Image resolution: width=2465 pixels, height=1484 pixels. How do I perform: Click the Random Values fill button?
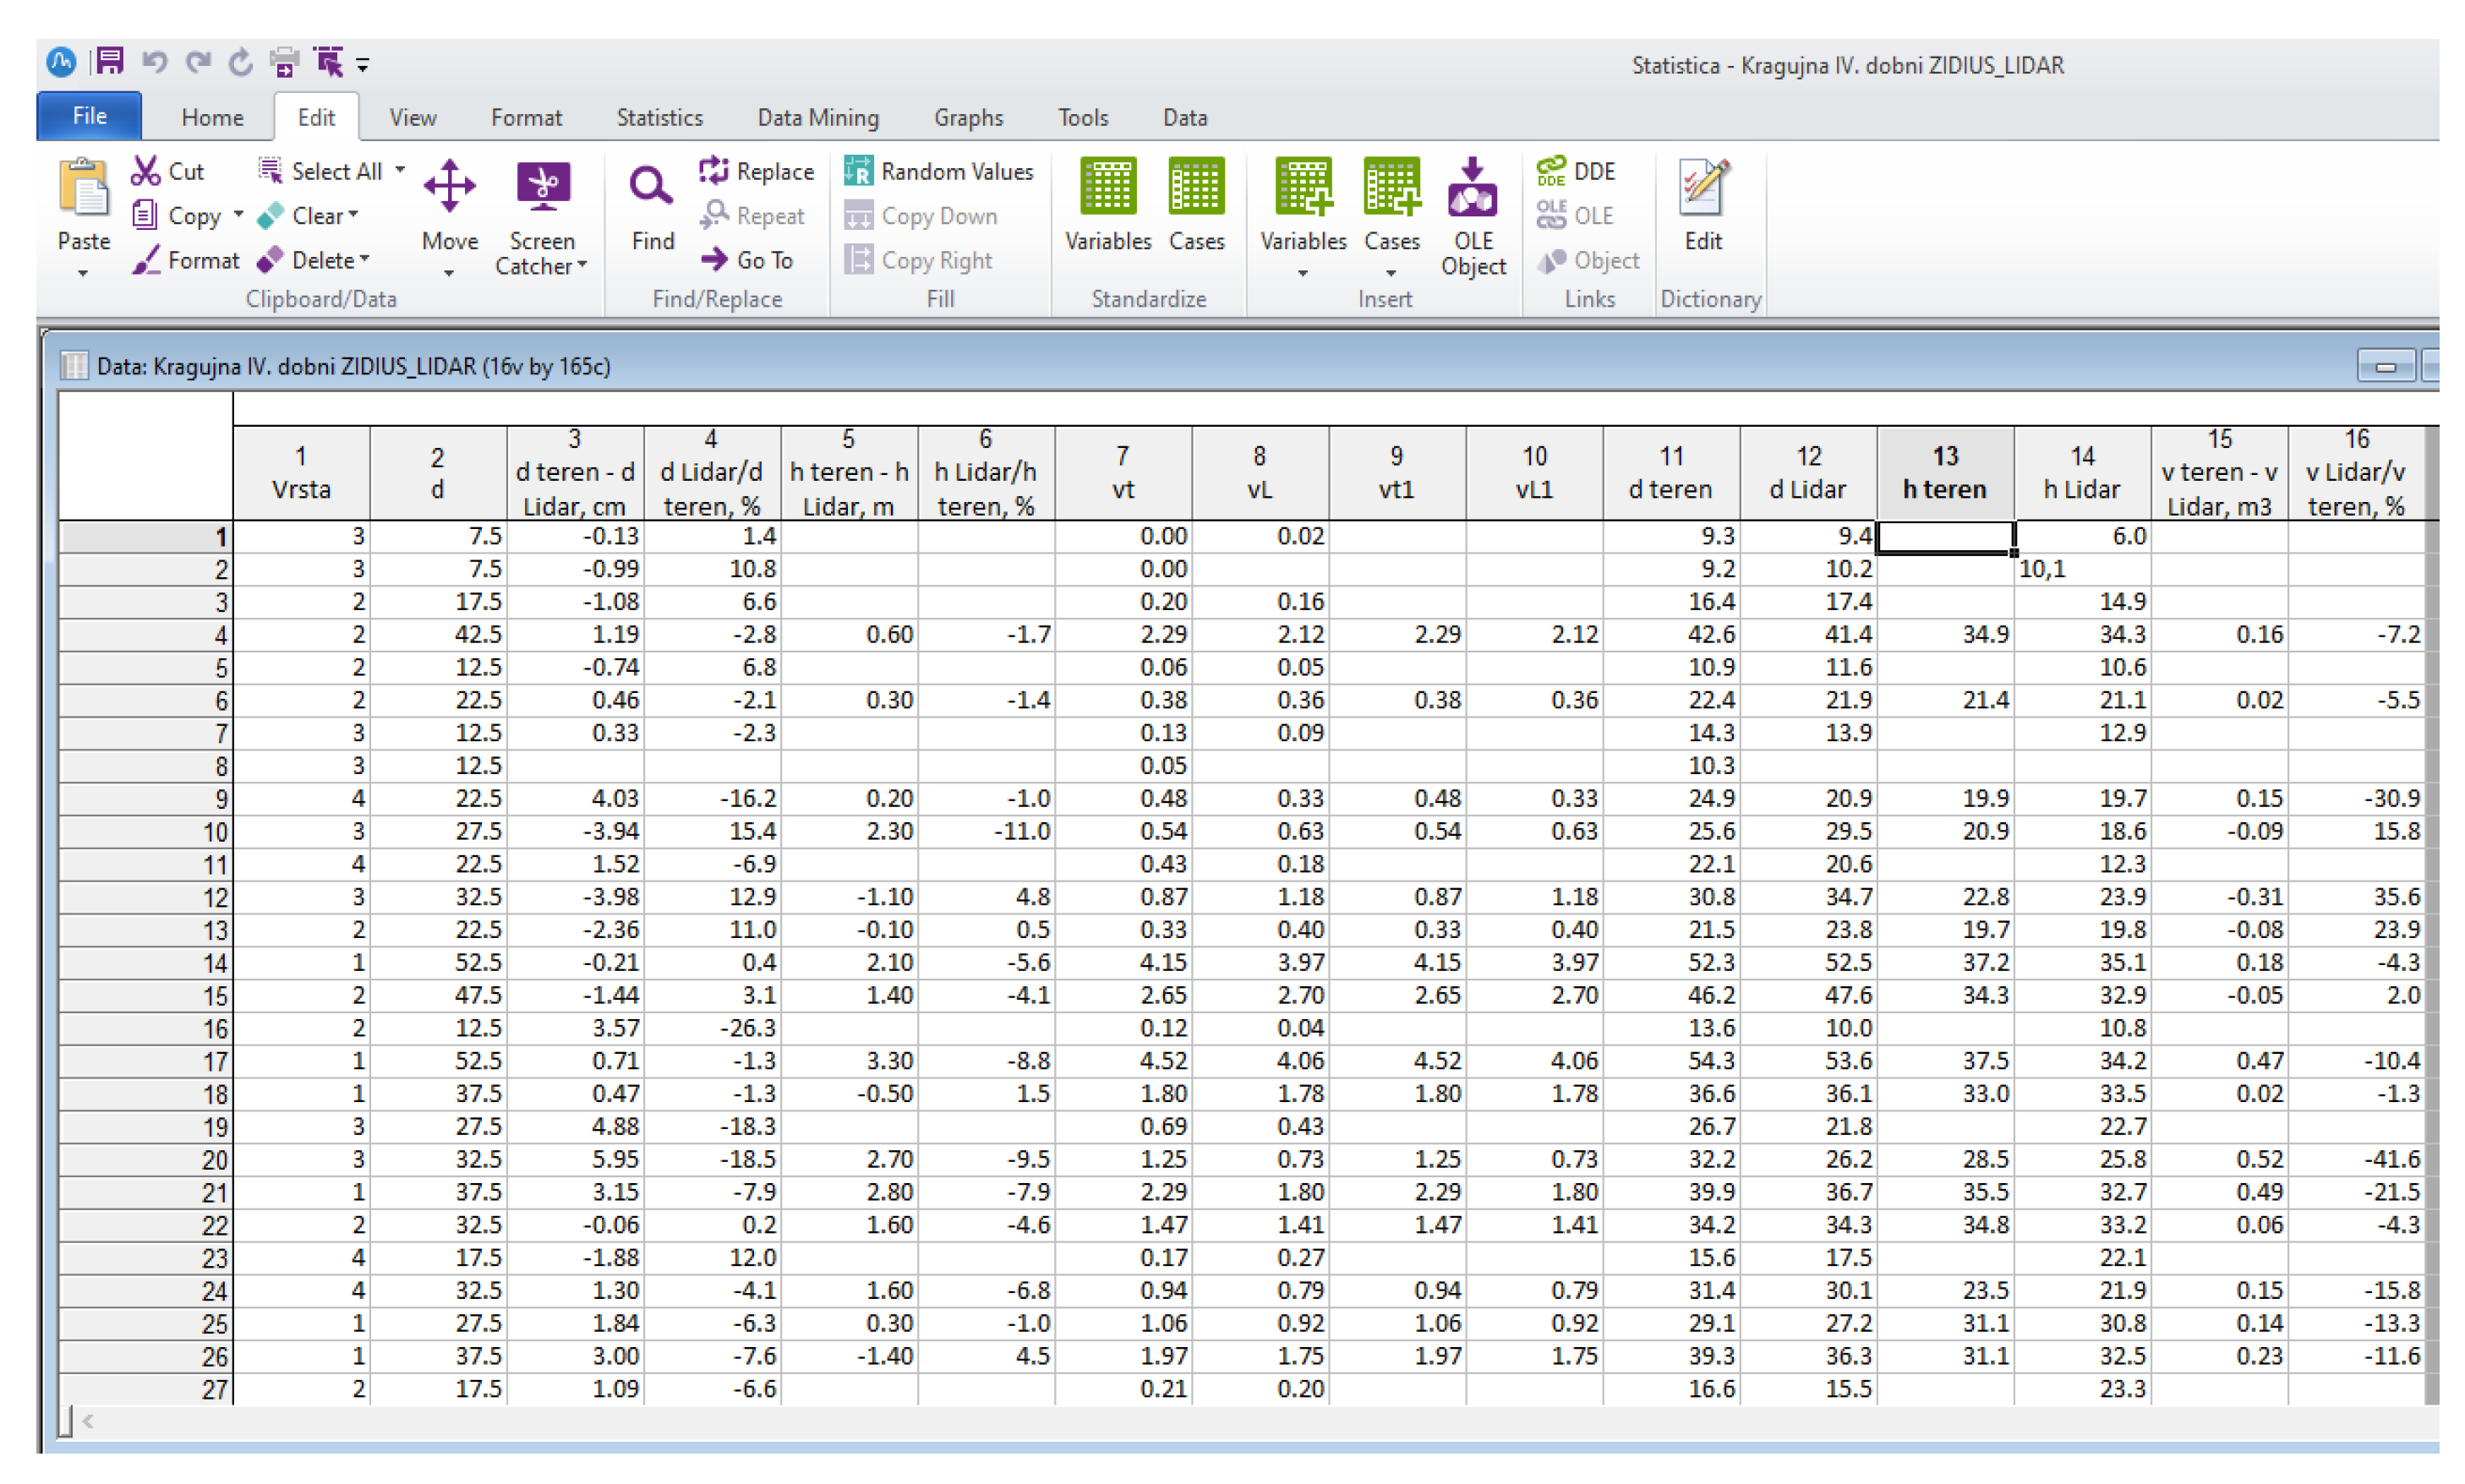937,171
